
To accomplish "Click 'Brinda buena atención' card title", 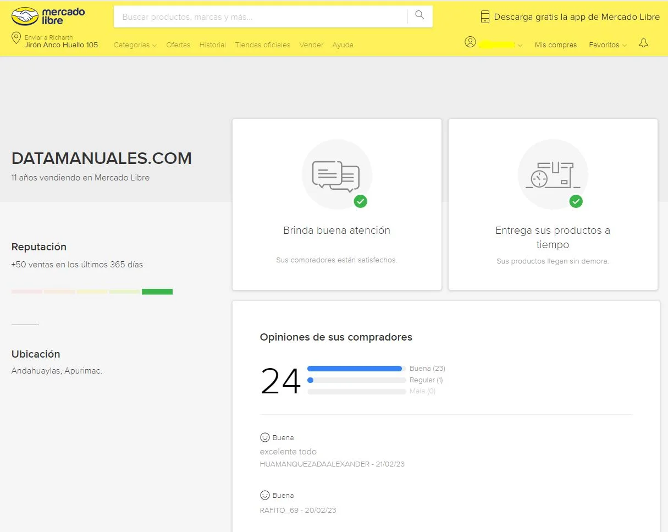I will (x=336, y=231).
